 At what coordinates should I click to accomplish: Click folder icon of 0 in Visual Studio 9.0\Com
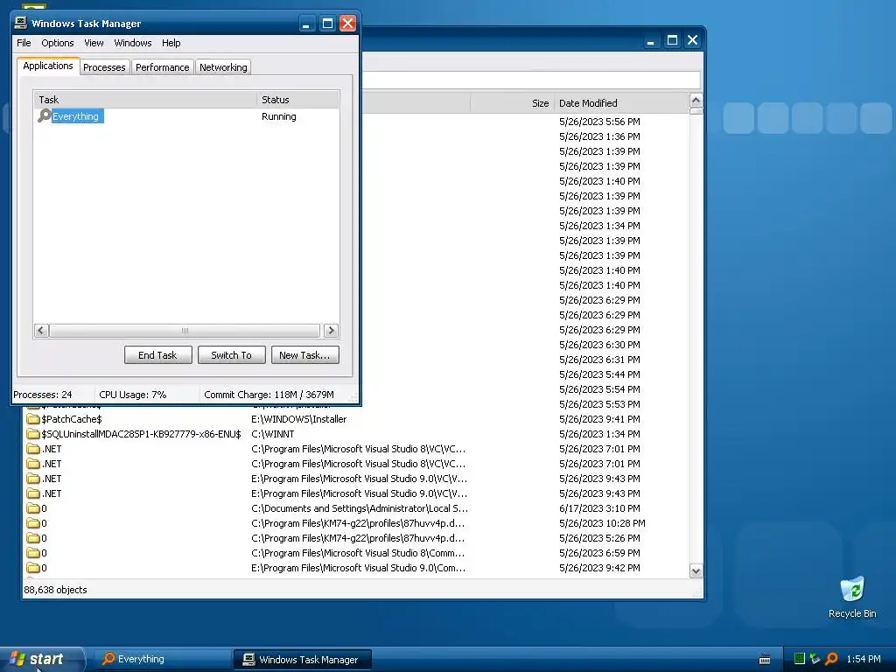pos(33,567)
